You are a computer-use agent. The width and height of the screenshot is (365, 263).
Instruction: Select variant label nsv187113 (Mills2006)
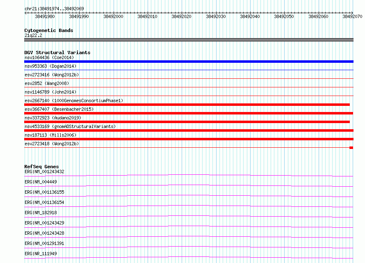click(x=50, y=135)
